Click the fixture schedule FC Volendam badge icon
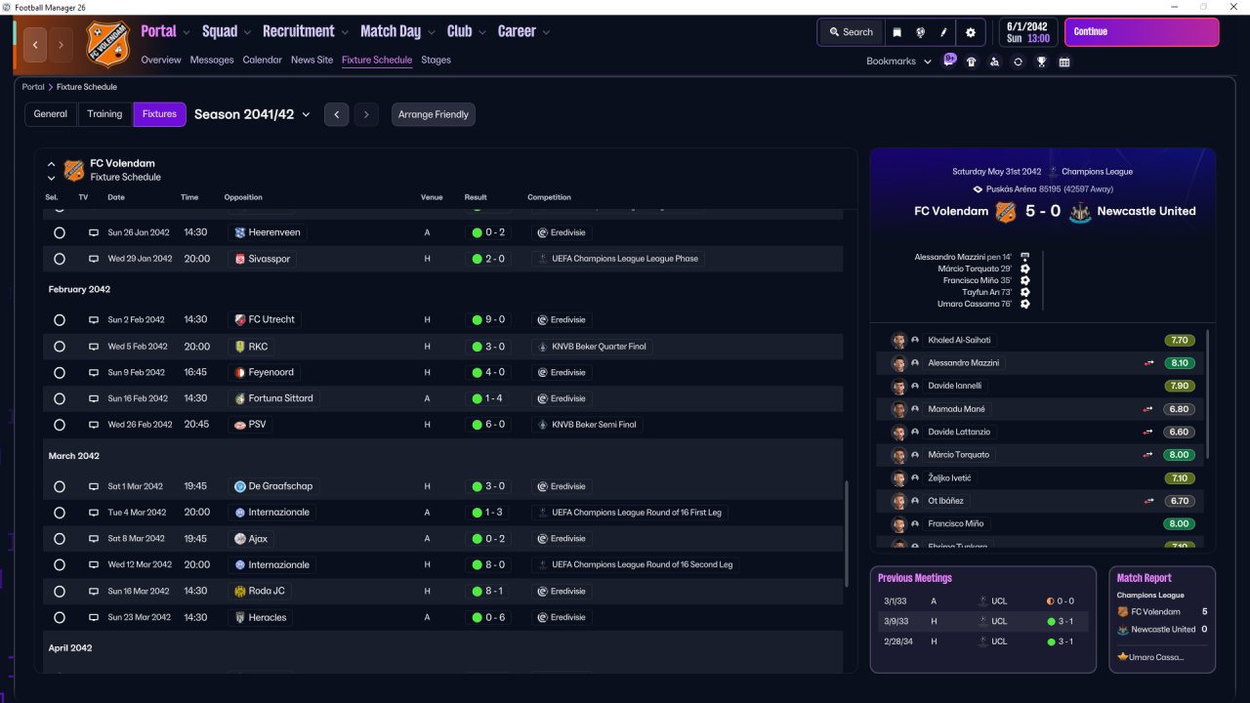The height and width of the screenshot is (703, 1250). pyautogui.click(x=74, y=171)
